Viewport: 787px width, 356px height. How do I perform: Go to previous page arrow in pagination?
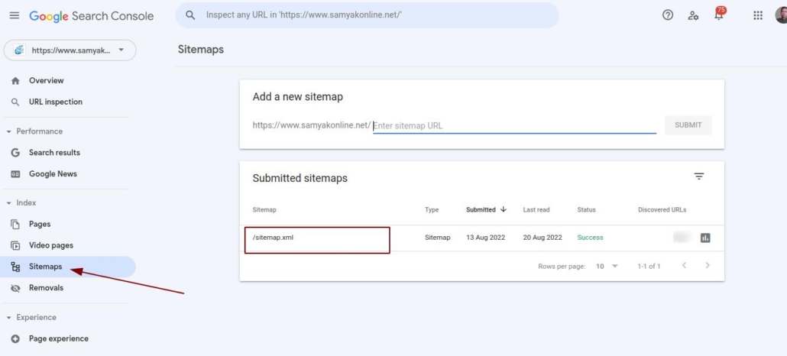(x=684, y=265)
